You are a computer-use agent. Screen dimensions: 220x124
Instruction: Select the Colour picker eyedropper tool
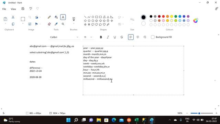point(56,24)
